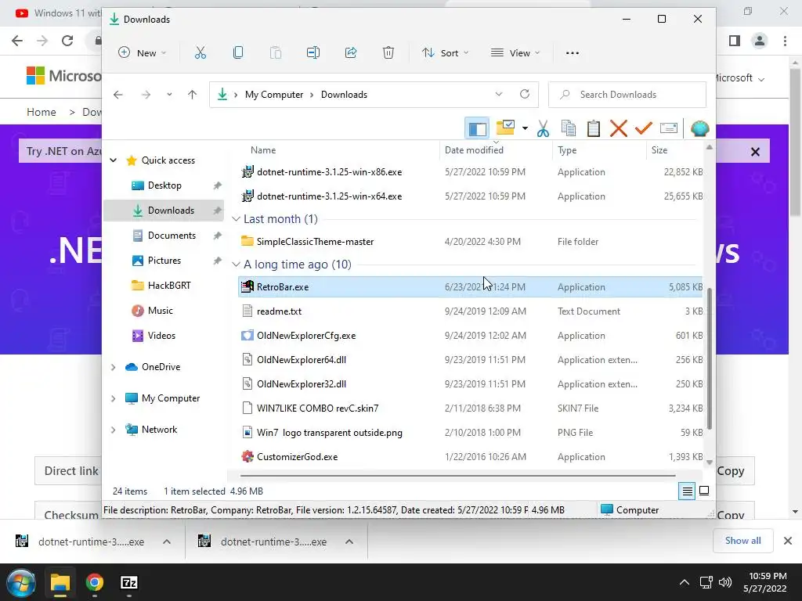Switch to large thumbnails view toggle
The width and height of the screenshot is (802, 601).
tap(704, 491)
